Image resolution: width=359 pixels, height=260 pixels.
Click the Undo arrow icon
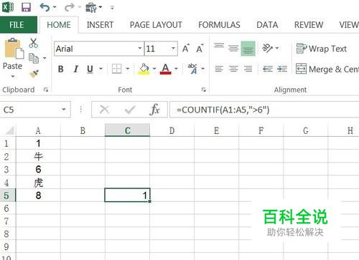tap(45, 7)
